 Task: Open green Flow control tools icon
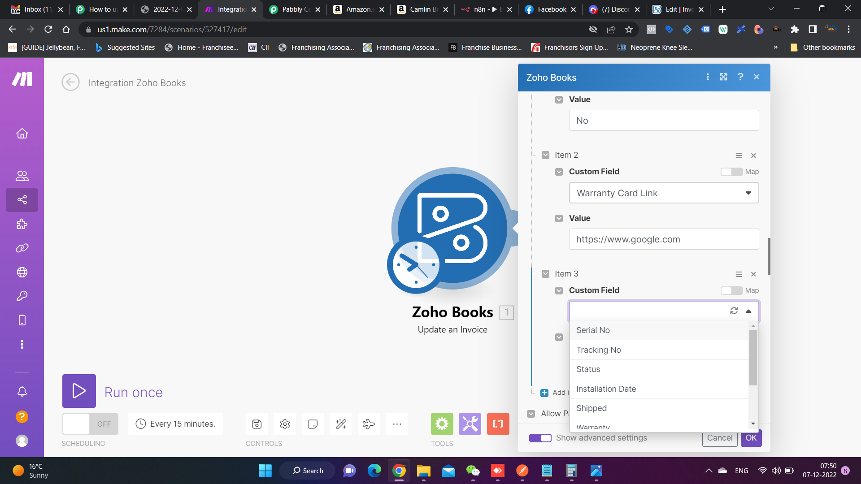tap(442, 424)
